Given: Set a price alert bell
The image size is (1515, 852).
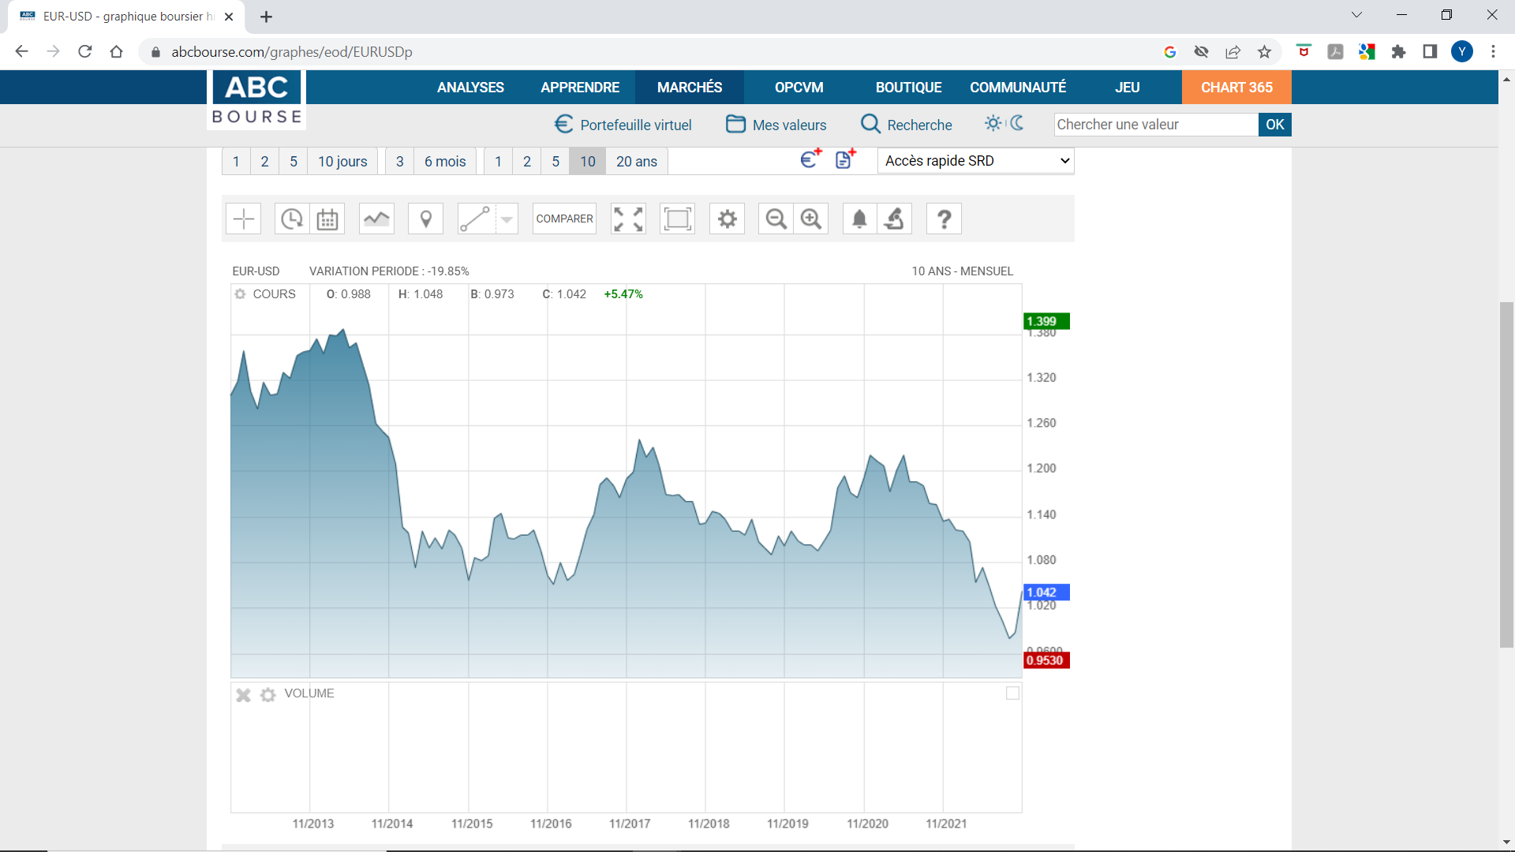Looking at the screenshot, I should [x=859, y=219].
